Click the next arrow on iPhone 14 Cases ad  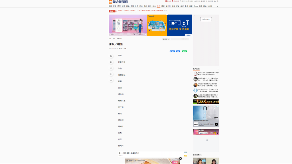(216, 124)
